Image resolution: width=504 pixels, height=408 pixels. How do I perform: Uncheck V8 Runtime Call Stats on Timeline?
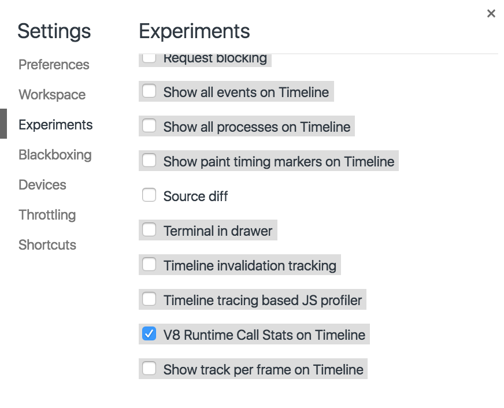pos(149,334)
